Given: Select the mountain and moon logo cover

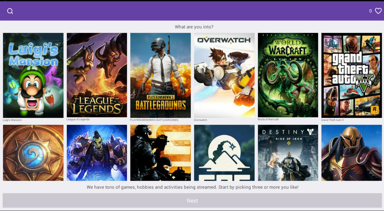Looking at the screenshot, I should 224,153.
